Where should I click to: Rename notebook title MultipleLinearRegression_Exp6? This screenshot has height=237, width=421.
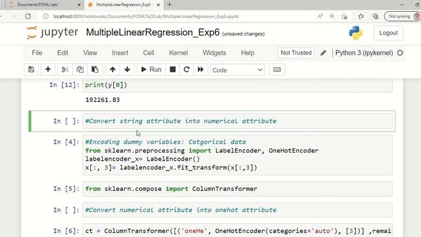153,32
